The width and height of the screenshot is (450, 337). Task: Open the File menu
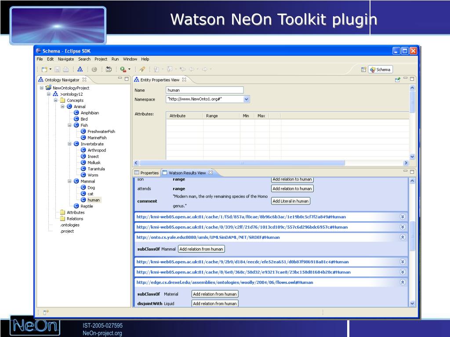(x=40, y=59)
